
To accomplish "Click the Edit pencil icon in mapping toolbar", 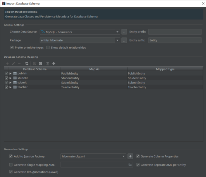I will pyautogui.click(x=13, y=64).
